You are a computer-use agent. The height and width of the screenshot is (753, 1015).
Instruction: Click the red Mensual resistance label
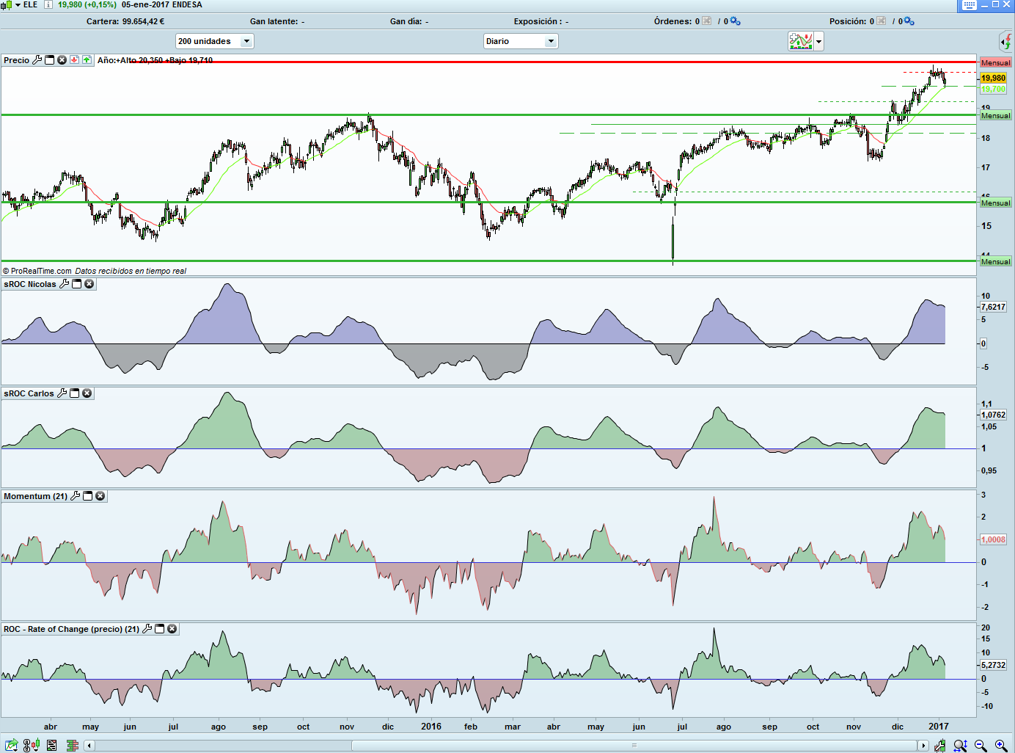click(995, 62)
